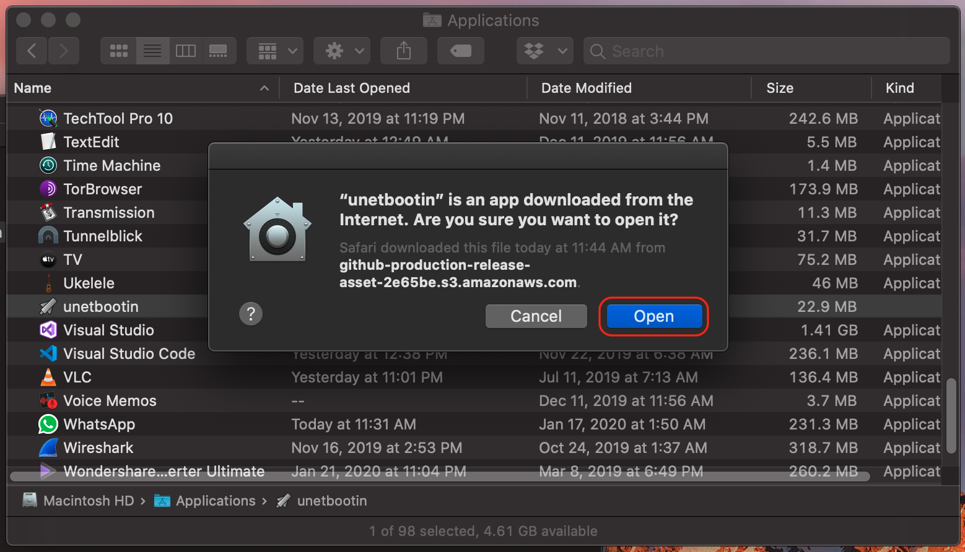Select the Visual Studio app icon
965x552 pixels.
pos(48,330)
